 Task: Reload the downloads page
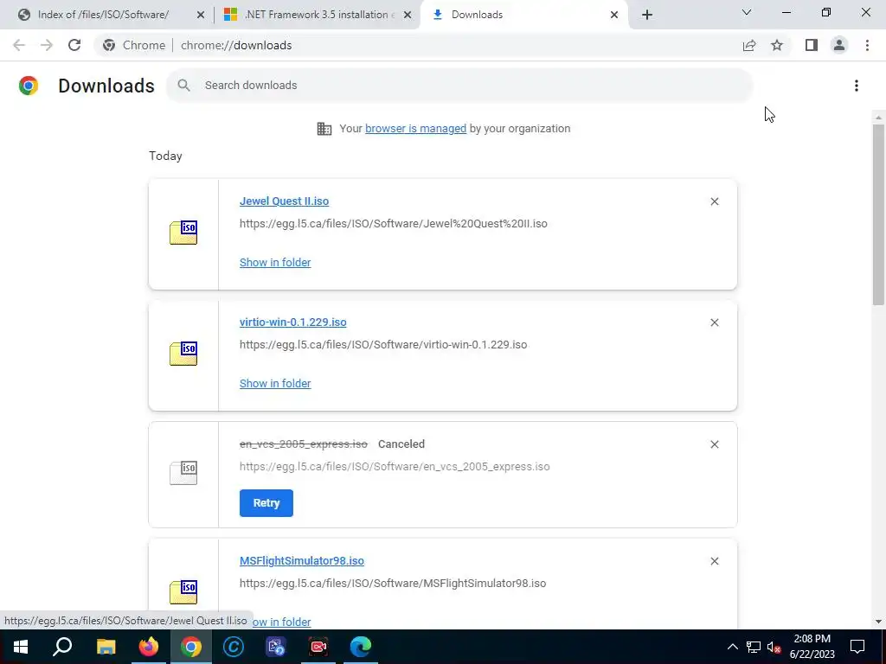tap(74, 45)
